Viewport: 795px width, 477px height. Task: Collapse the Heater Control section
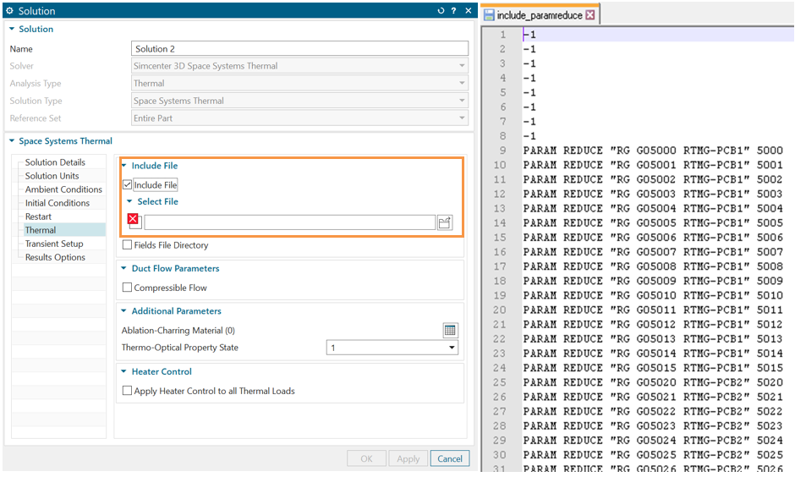tap(124, 372)
